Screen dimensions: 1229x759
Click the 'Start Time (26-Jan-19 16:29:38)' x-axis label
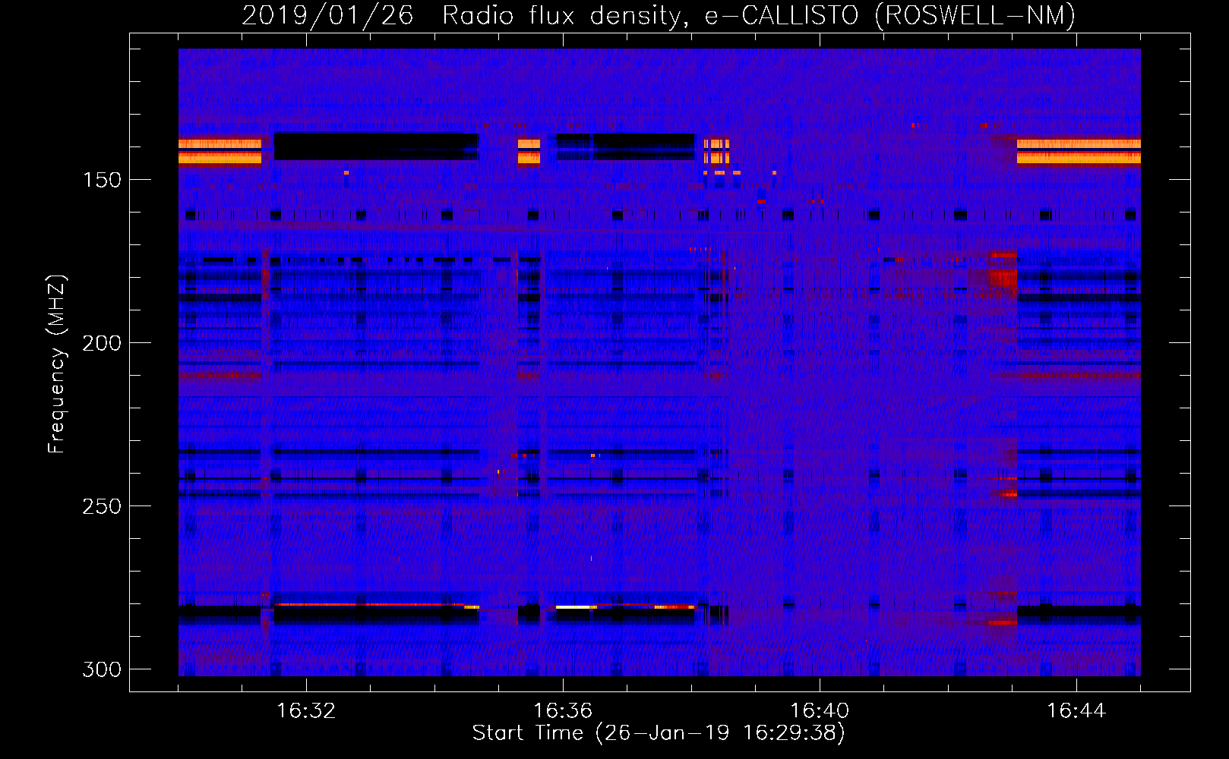tap(659, 733)
